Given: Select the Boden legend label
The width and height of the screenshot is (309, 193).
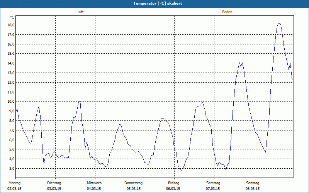Looking at the screenshot, I should pyautogui.click(x=227, y=12).
